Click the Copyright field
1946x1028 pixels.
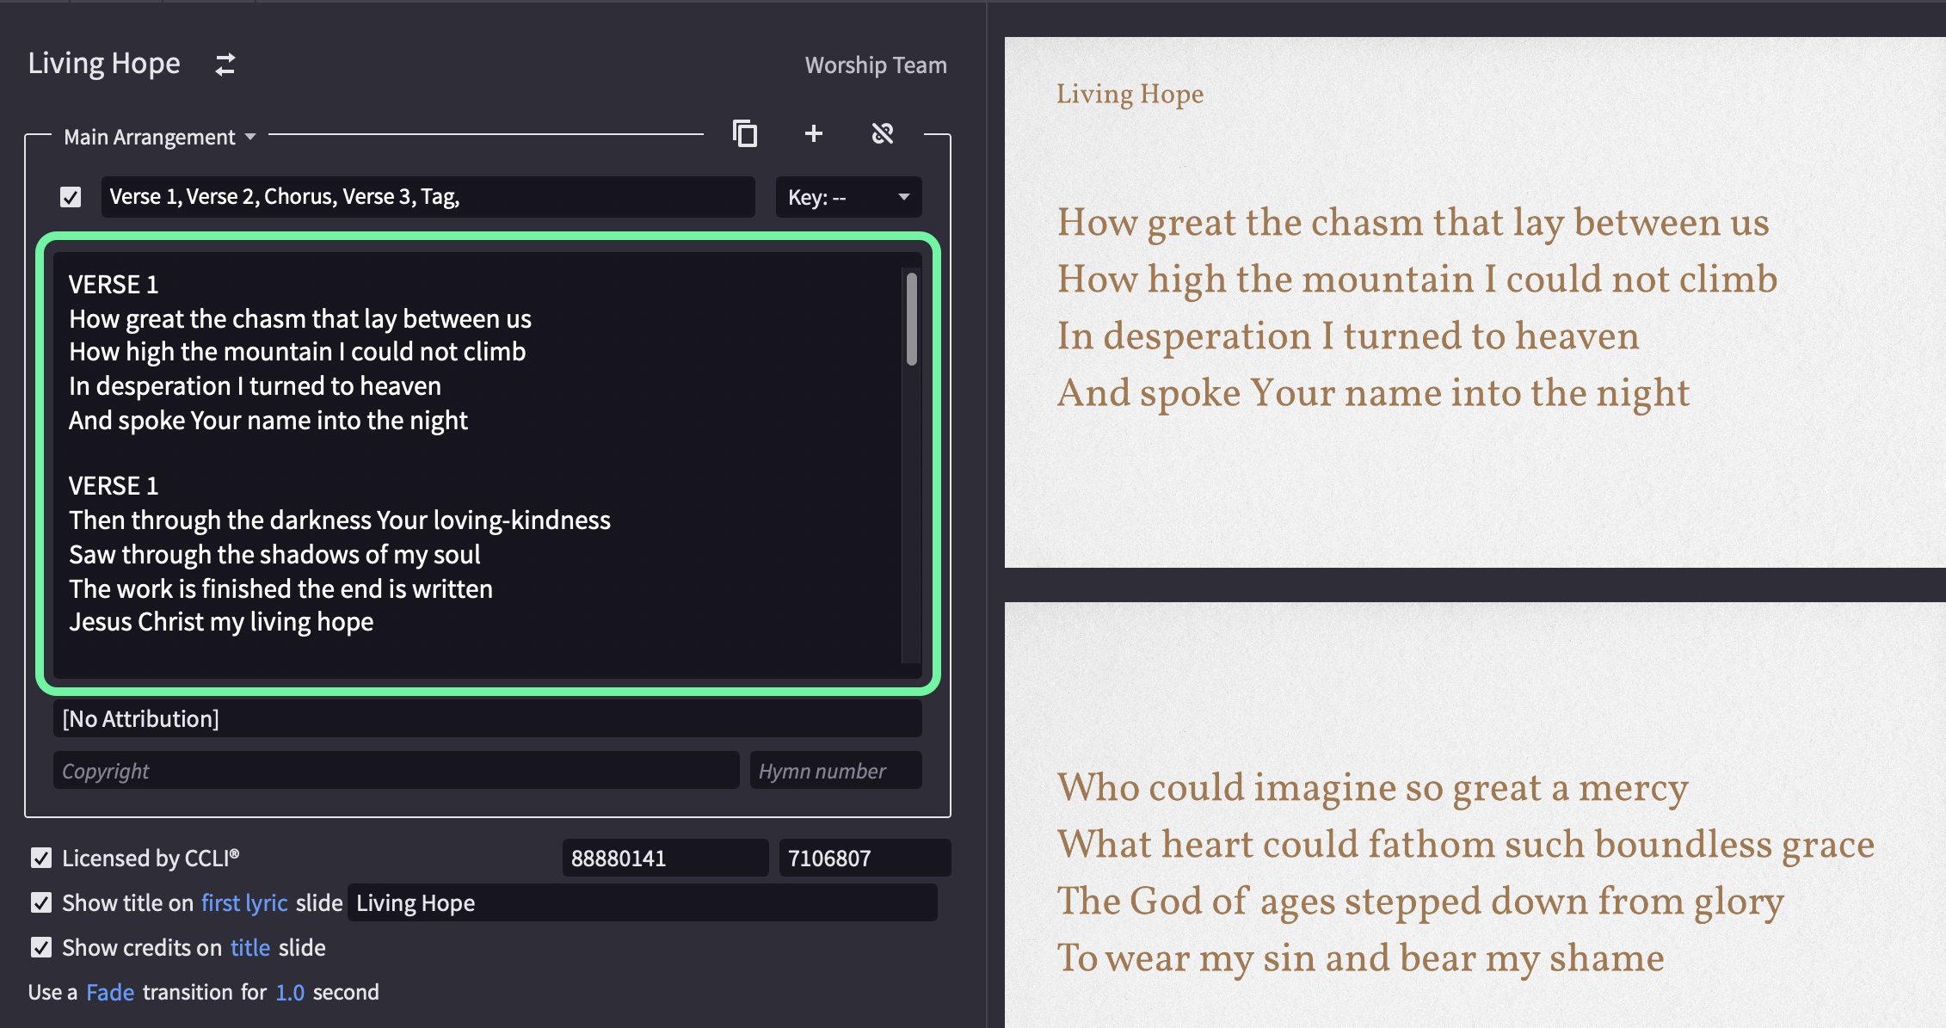click(x=397, y=771)
